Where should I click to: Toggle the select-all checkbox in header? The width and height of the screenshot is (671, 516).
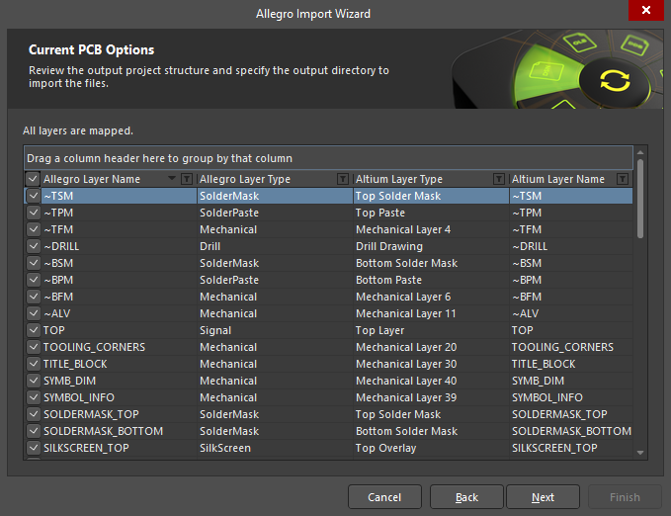tap(33, 179)
